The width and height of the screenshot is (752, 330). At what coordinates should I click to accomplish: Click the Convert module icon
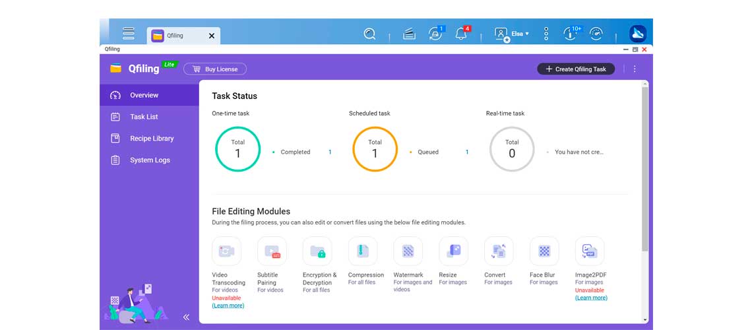coord(499,251)
